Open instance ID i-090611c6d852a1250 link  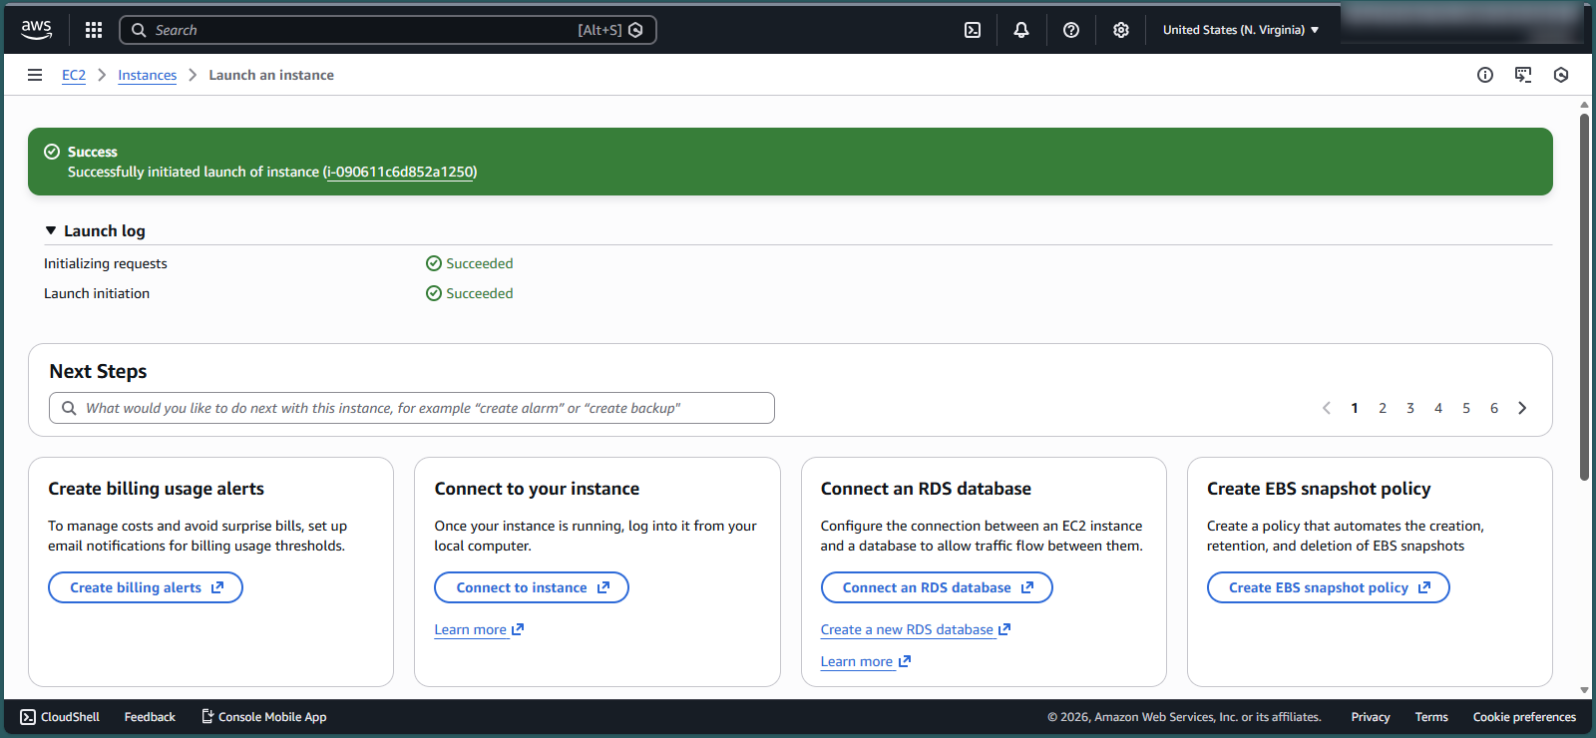(x=399, y=172)
